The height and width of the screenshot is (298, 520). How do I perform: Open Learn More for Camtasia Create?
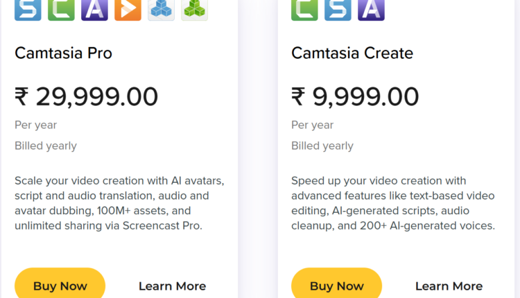(x=449, y=286)
